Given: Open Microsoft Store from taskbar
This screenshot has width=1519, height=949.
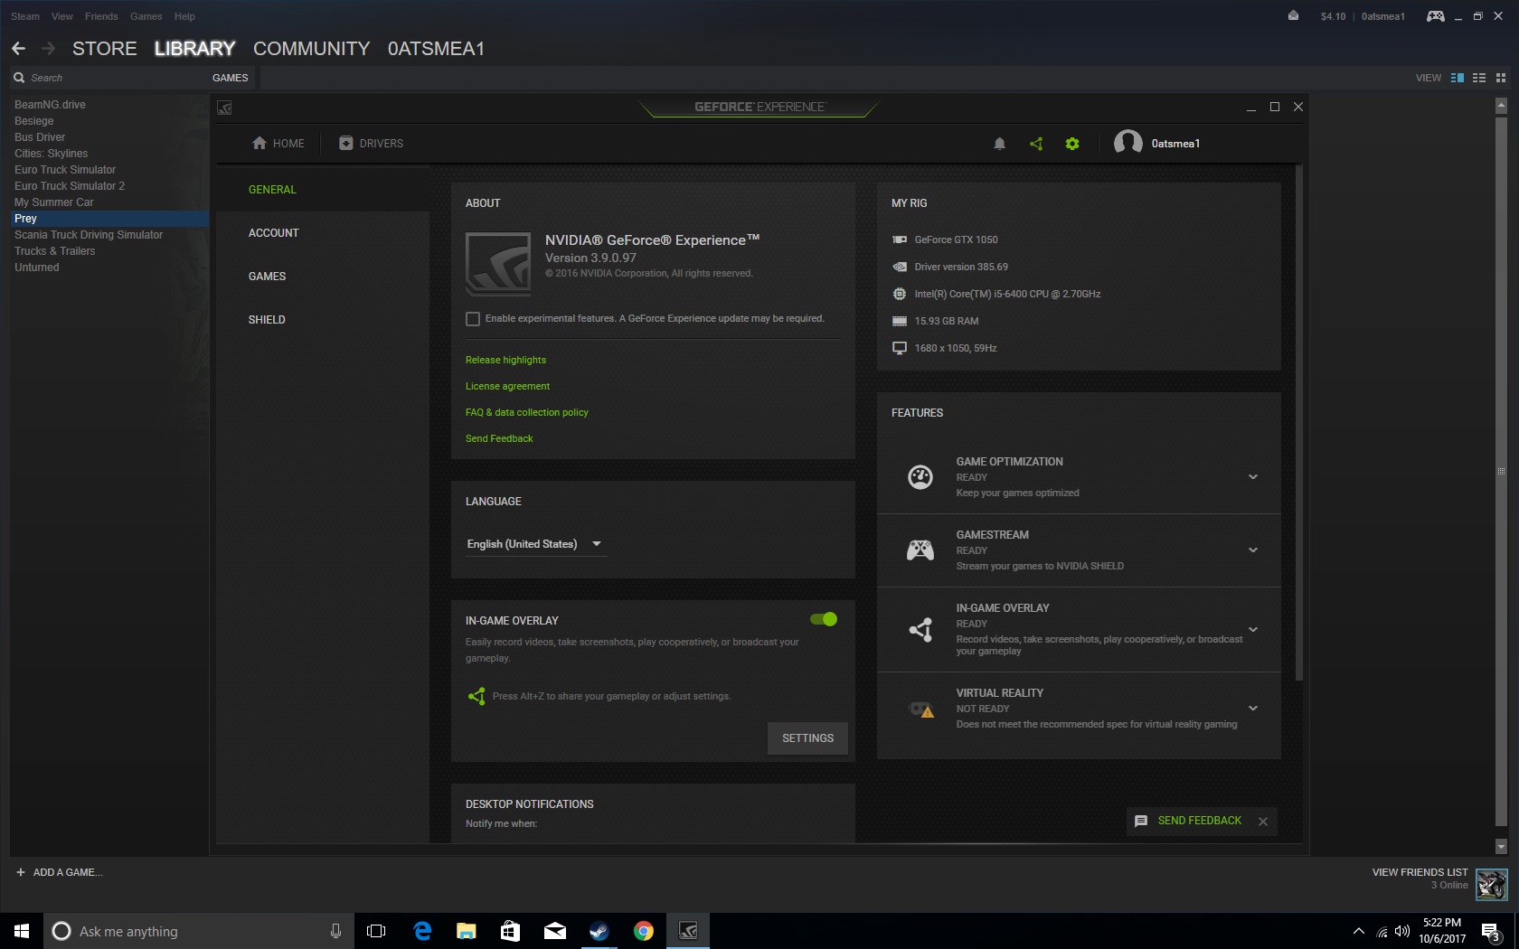Looking at the screenshot, I should (x=510, y=931).
